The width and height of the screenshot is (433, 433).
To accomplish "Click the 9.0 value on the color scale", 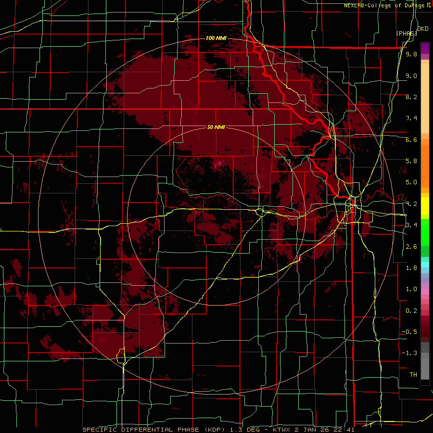I will pyautogui.click(x=411, y=76).
